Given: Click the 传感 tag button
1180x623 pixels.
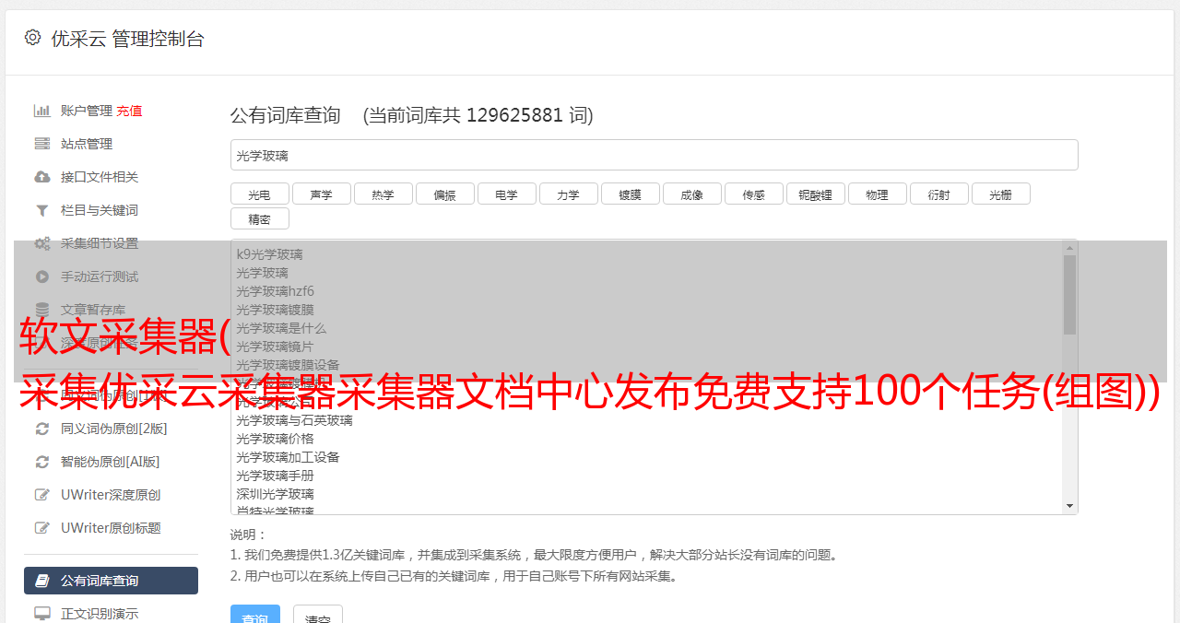Looking at the screenshot, I should 753,194.
